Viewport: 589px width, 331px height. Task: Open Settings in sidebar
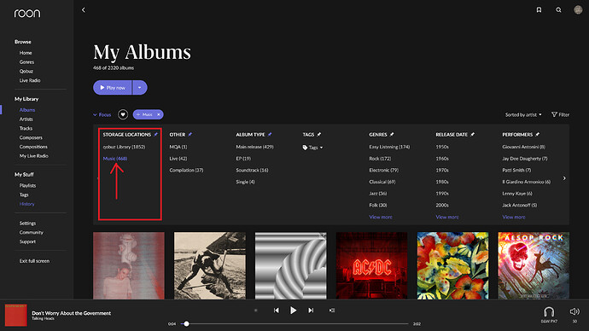(28, 224)
